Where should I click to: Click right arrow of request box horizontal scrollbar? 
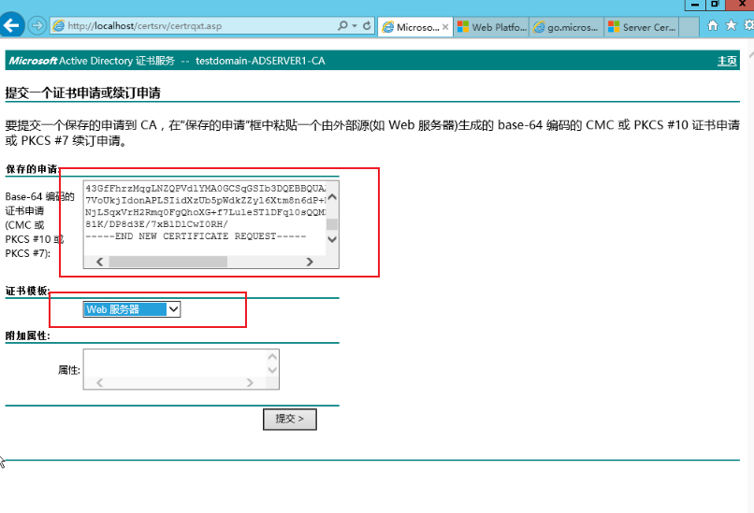point(310,262)
